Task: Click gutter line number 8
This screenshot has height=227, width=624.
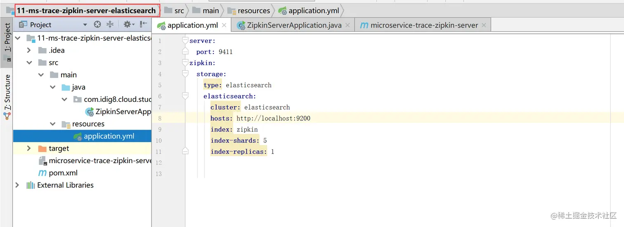Action: pos(159,118)
